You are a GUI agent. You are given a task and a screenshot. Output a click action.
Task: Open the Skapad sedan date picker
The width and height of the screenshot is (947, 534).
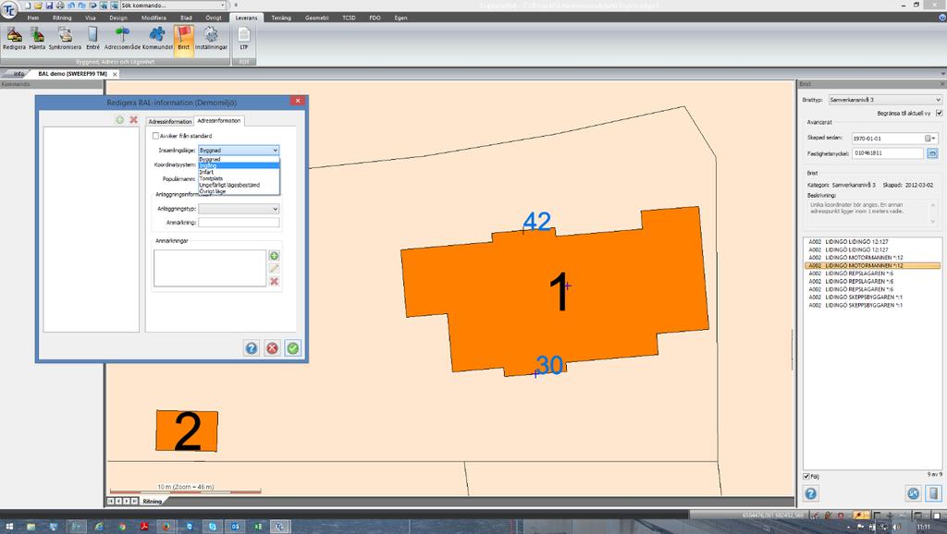coord(930,139)
